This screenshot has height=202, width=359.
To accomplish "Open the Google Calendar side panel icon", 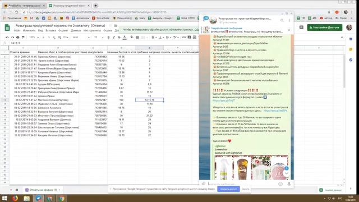I will (x=351, y=39).
